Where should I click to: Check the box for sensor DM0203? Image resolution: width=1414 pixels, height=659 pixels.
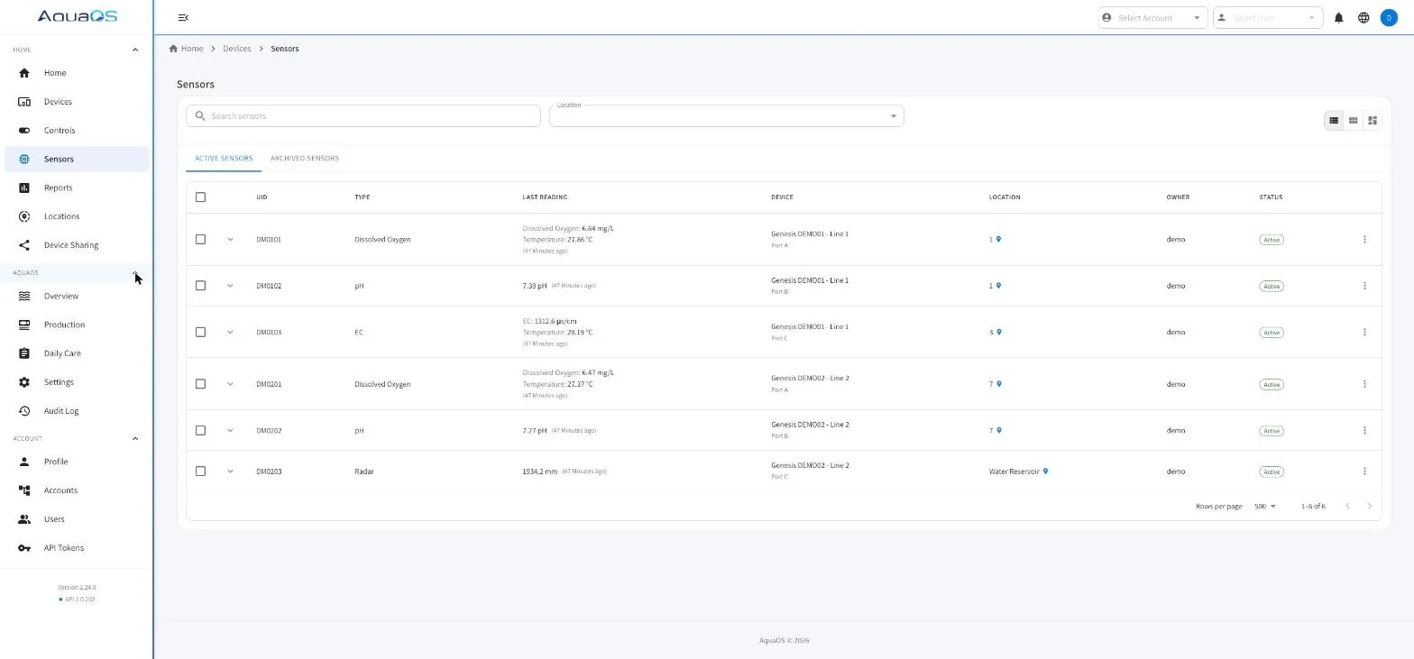click(200, 471)
